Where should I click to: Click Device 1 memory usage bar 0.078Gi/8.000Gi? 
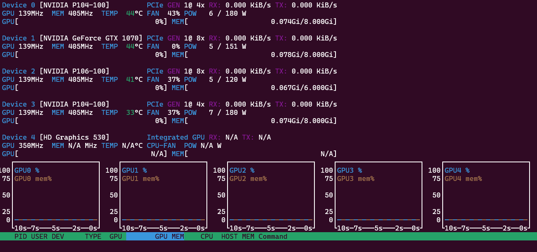click(261, 55)
